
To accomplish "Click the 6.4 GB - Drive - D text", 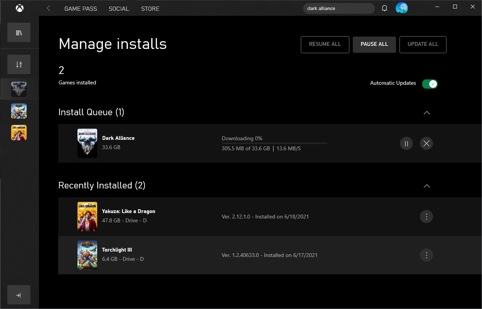I will click(x=123, y=259).
